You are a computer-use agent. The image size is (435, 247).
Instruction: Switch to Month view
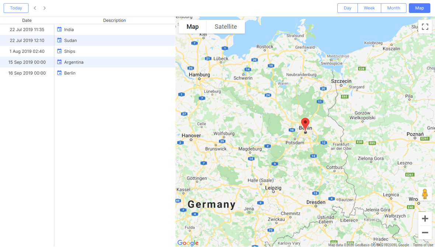pos(393,8)
